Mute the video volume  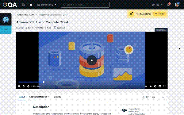coord(151,86)
